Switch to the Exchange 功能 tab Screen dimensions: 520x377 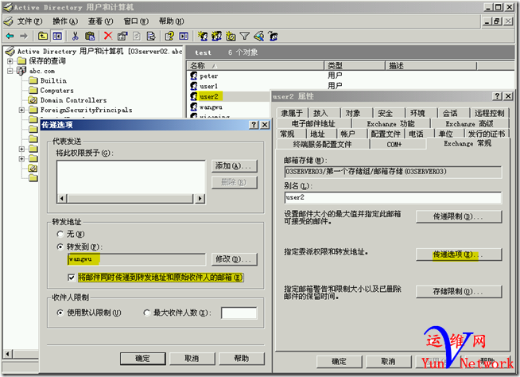pyautogui.click(x=390, y=124)
